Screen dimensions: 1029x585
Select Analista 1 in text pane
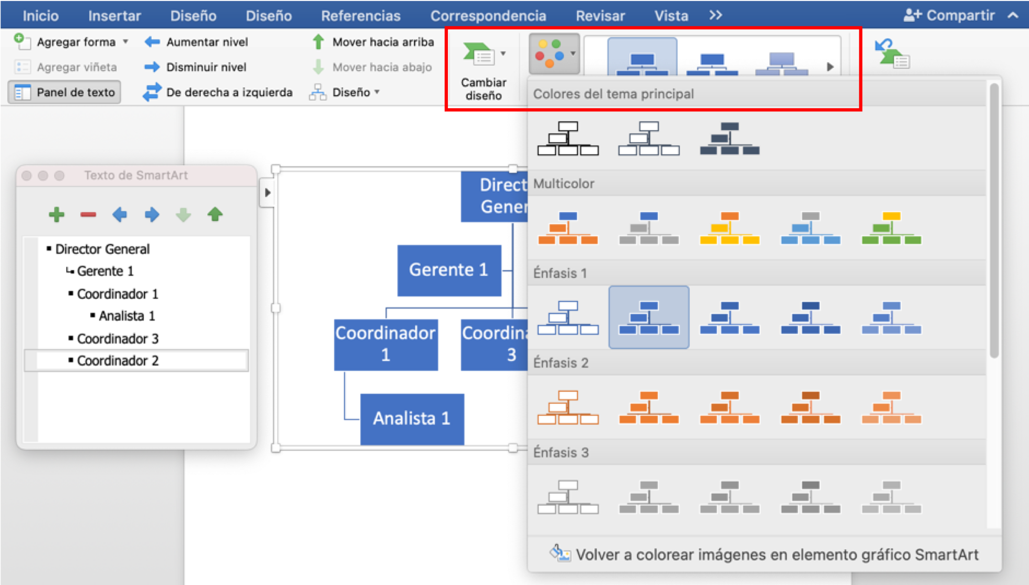coord(127,316)
